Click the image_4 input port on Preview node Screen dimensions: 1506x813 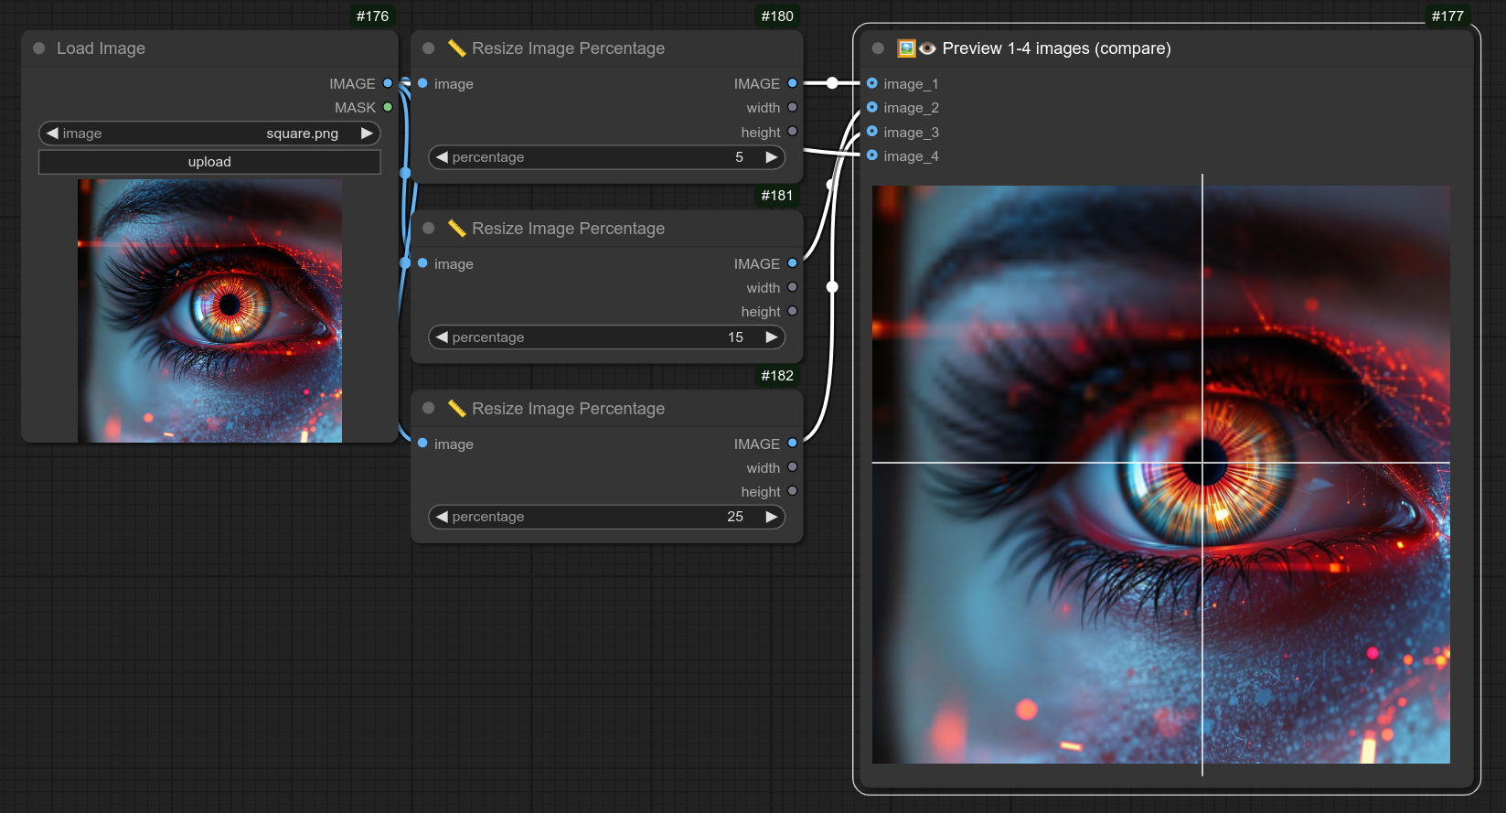(872, 155)
